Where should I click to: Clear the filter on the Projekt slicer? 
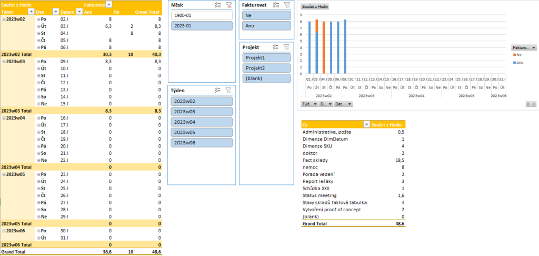(286, 47)
